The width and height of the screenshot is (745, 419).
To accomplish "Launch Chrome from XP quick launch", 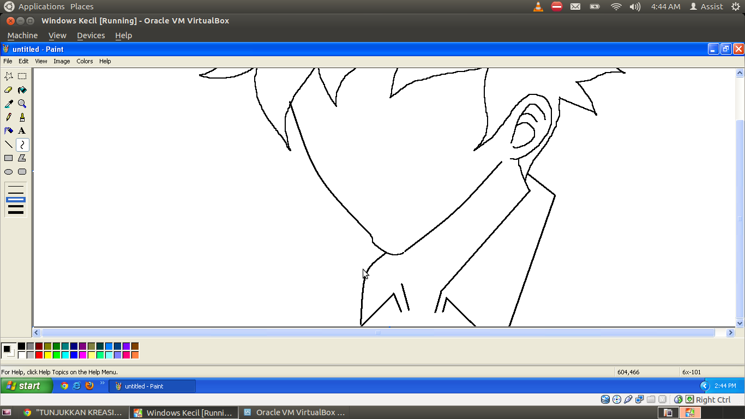I will (x=64, y=386).
